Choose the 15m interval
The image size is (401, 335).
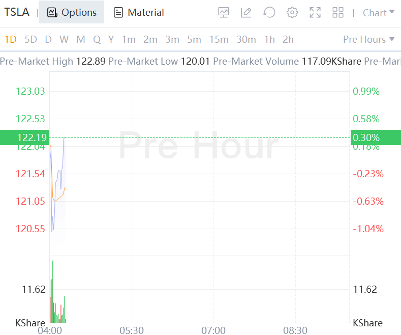pyautogui.click(x=219, y=39)
